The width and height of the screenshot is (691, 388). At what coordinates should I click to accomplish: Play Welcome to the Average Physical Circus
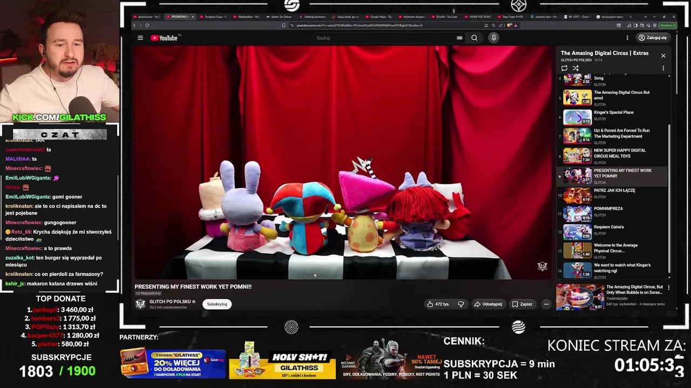point(613,250)
